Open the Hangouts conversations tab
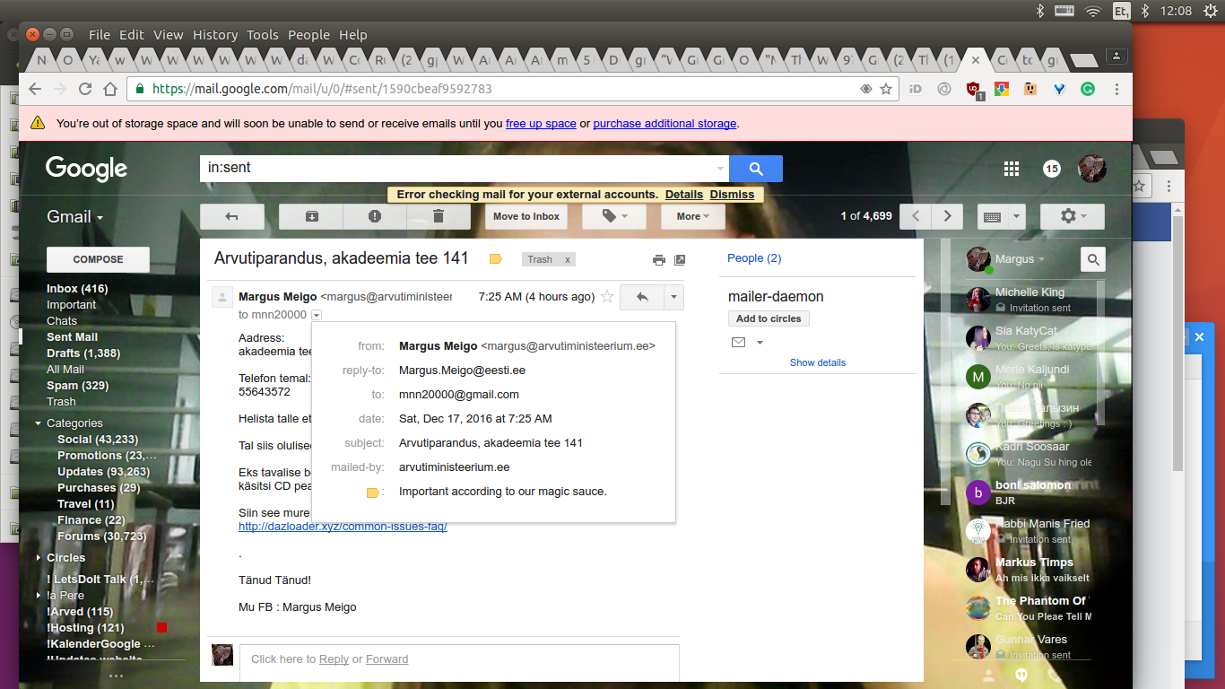Screen dimensions: 1225x689 tap(1021, 675)
